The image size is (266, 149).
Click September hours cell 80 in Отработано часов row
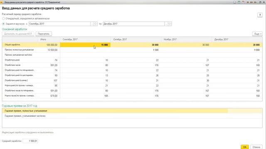(x=85, y=65)
